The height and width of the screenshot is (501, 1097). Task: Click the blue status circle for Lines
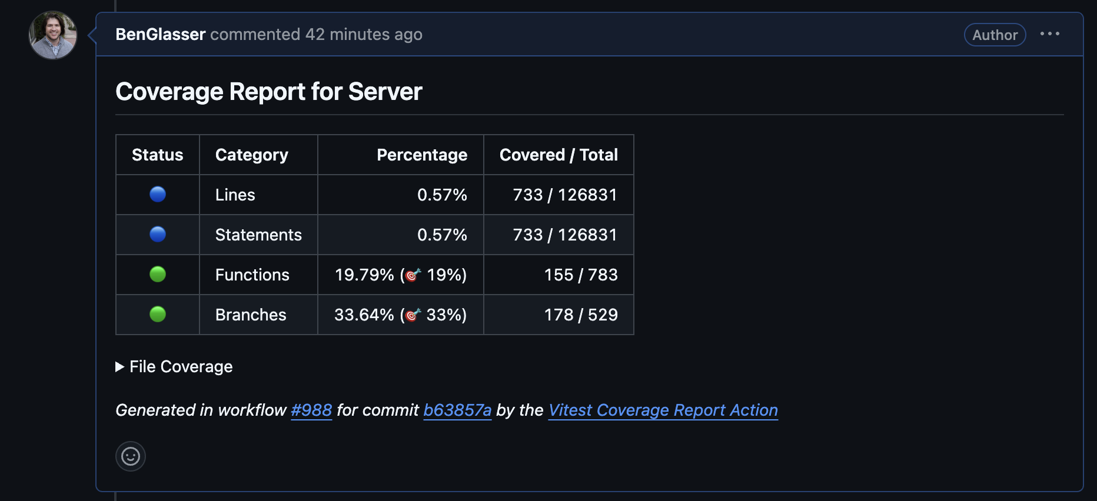point(158,195)
